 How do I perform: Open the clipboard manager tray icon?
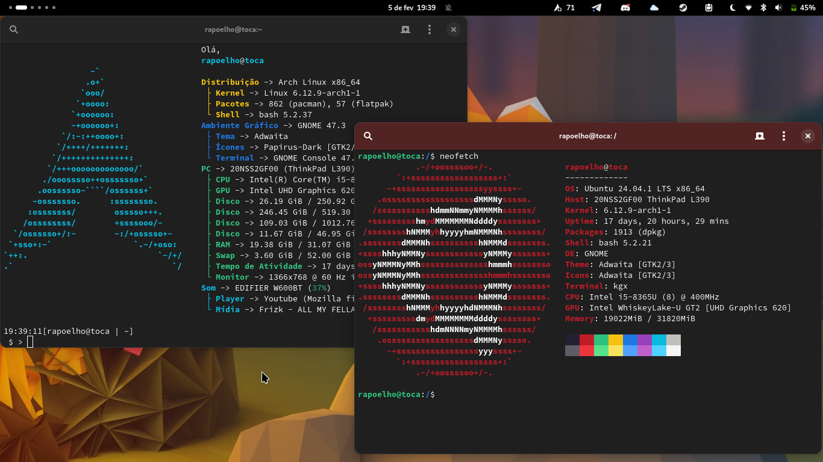tap(709, 8)
